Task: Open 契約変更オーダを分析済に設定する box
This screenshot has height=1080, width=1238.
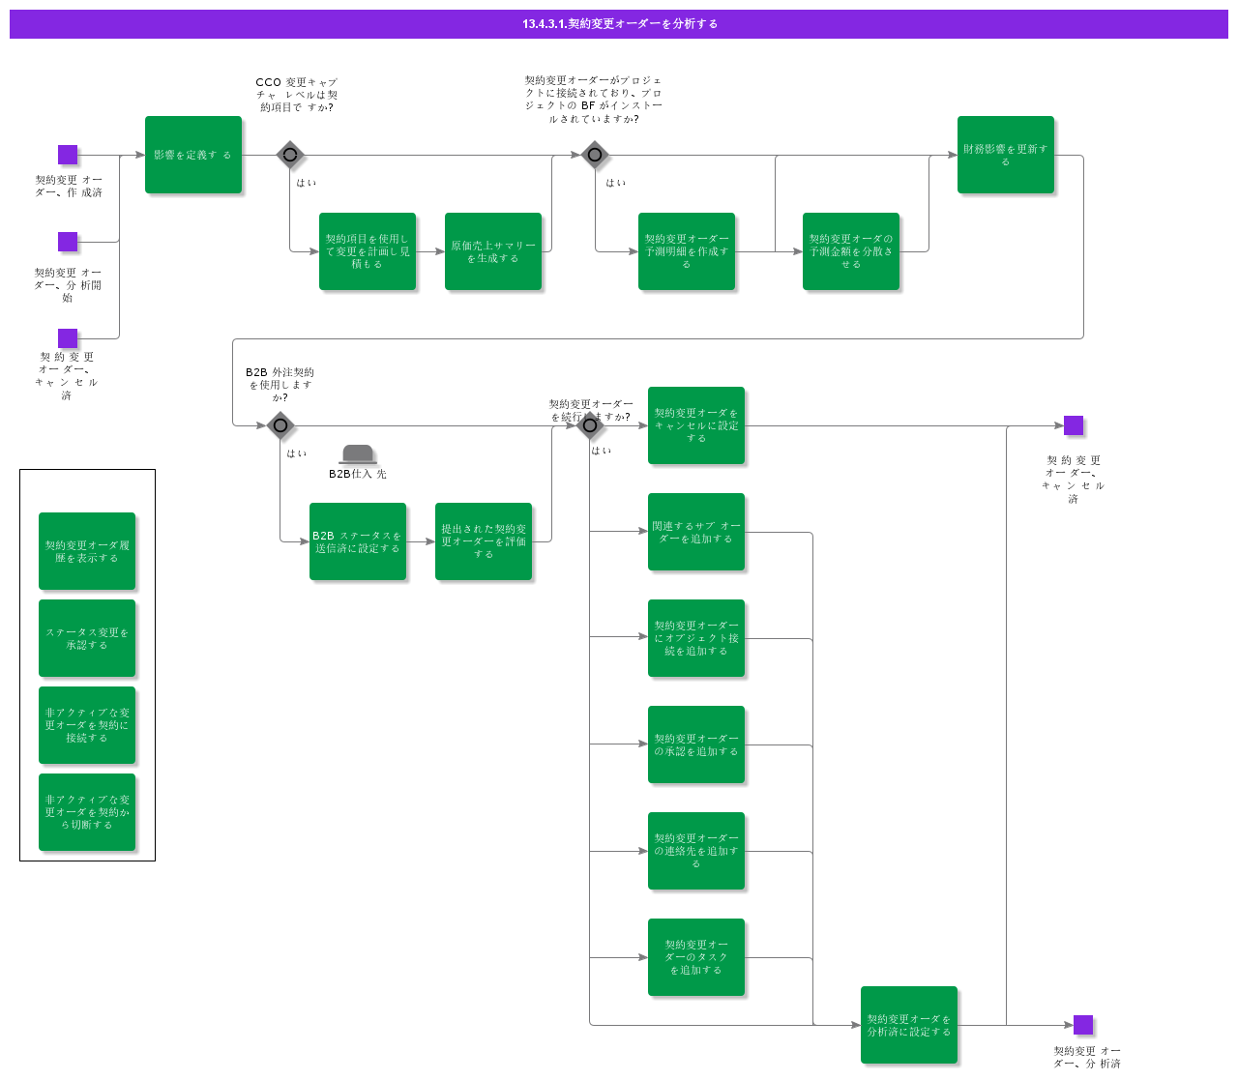Action: [x=909, y=1025]
